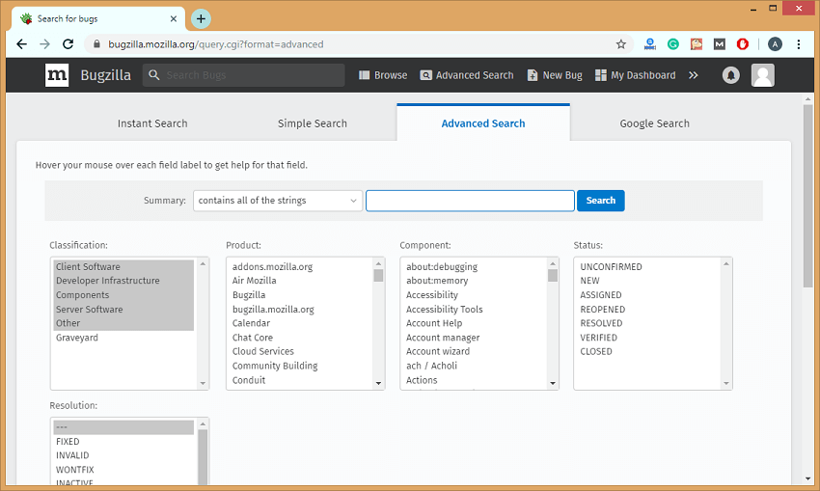
Task: Minimize the browser window
Action: click(753, 9)
